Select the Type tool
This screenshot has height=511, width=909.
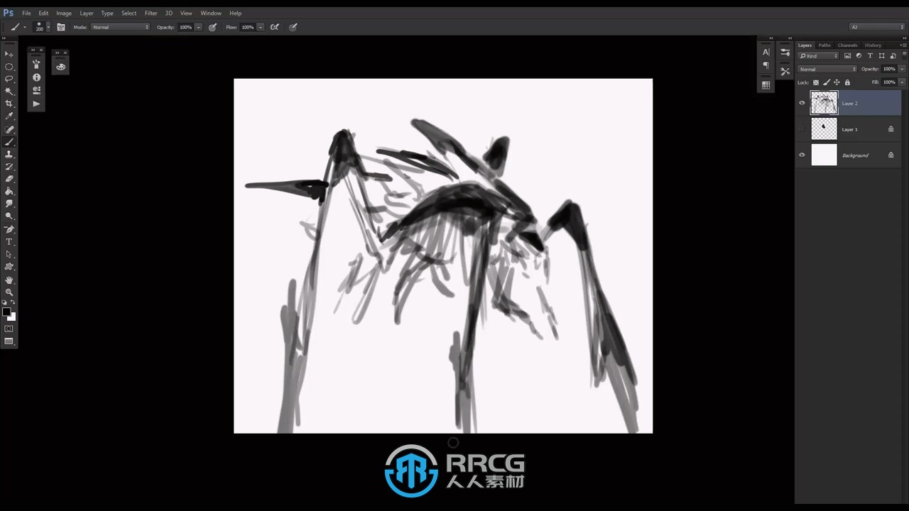(9, 242)
